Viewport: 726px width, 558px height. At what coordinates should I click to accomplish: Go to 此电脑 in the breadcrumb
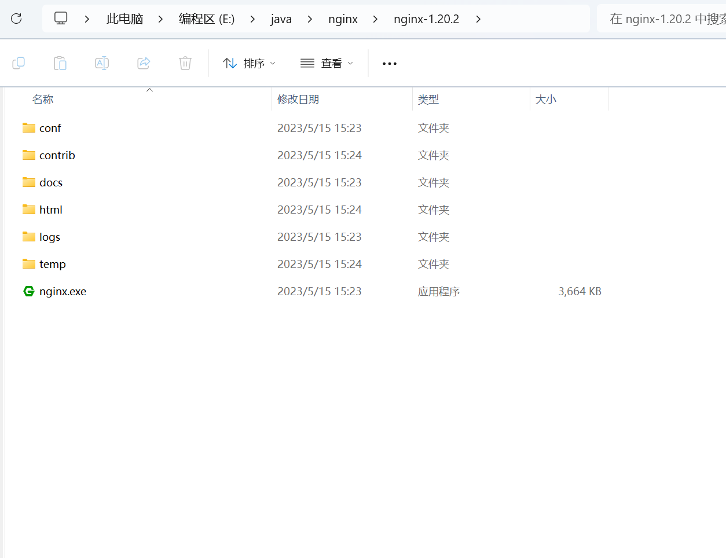tap(124, 19)
